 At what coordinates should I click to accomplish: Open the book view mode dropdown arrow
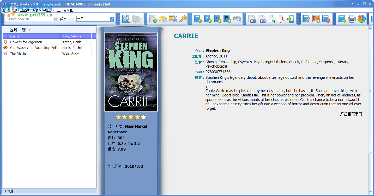click(x=141, y=19)
